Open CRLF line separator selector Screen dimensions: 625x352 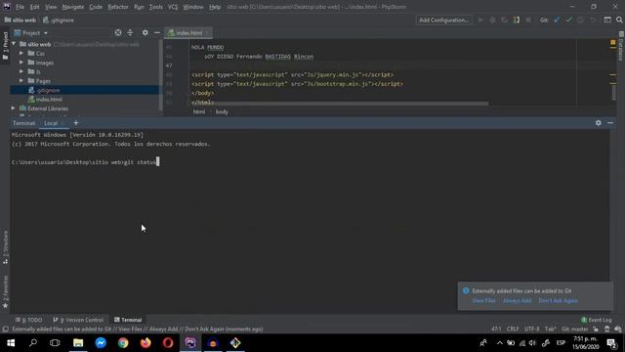tap(513, 330)
